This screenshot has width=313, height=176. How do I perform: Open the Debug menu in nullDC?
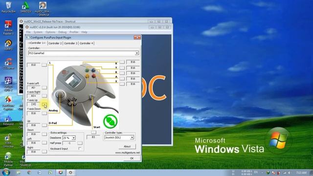tap(62, 32)
